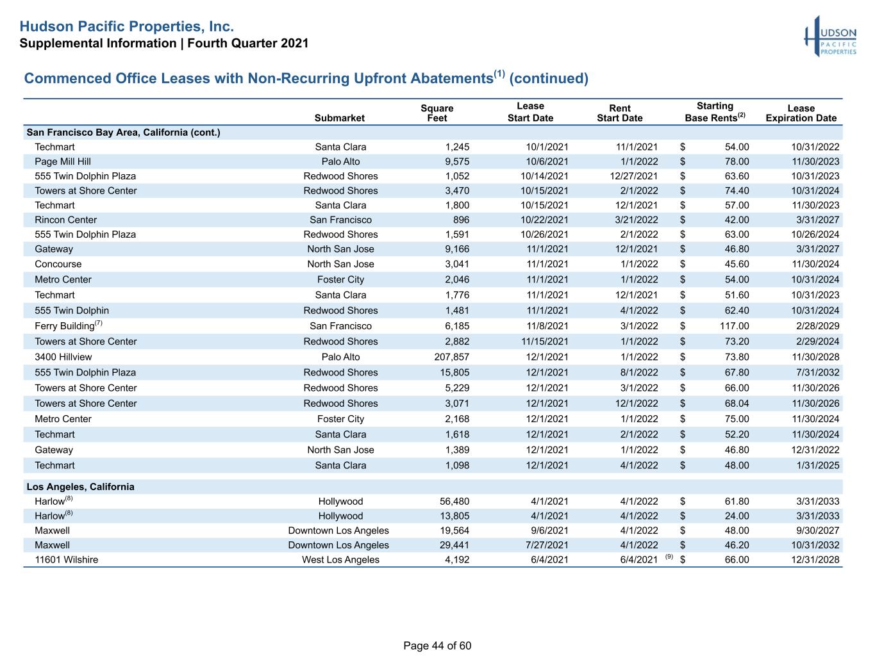This screenshot has width=875, height=656.
Task: Select the Square Feet column header
Action: tap(437, 113)
